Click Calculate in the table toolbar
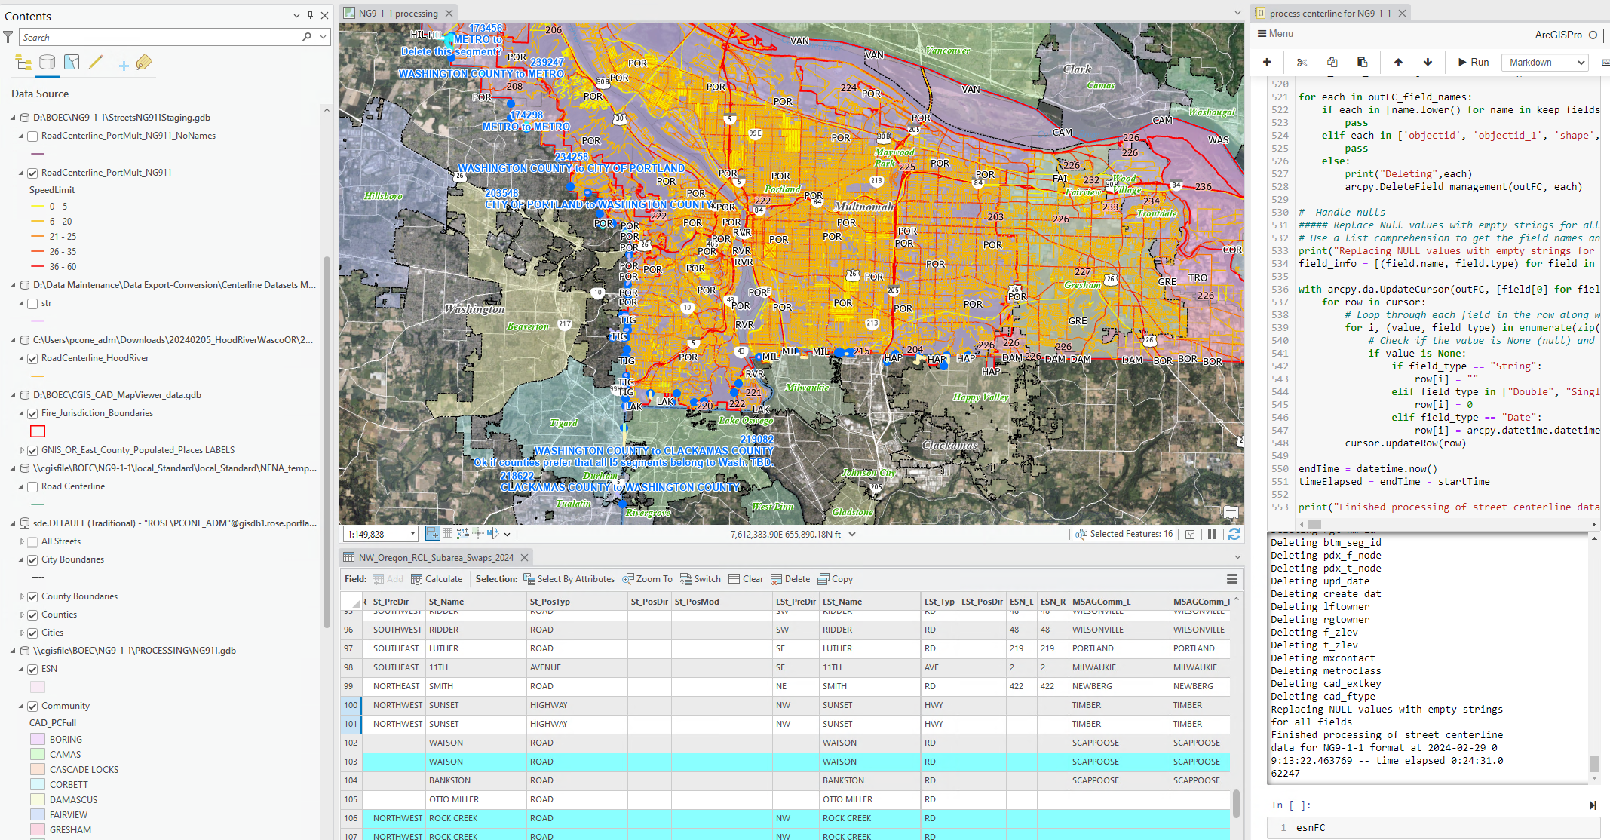This screenshot has width=1610, height=840. (x=437, y=579)
